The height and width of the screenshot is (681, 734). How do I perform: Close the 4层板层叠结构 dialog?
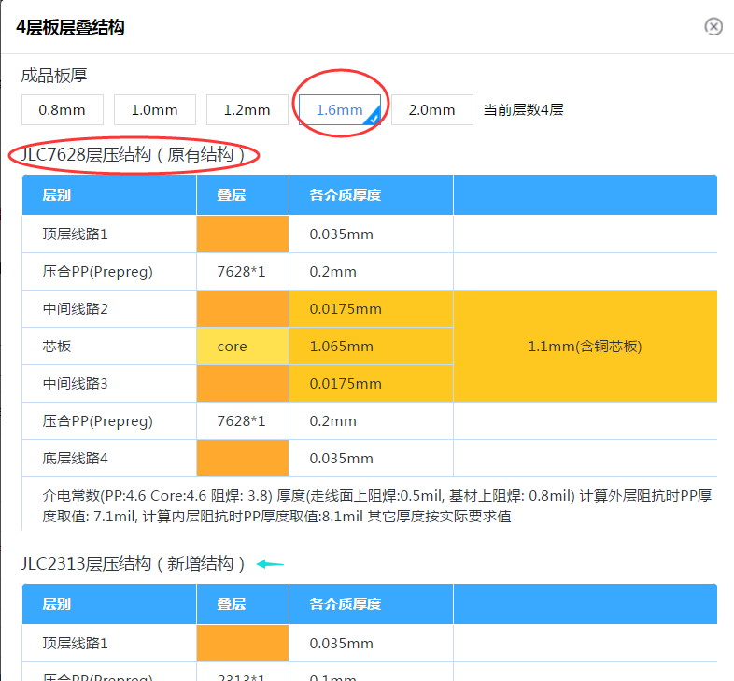[x=713, y=27]
